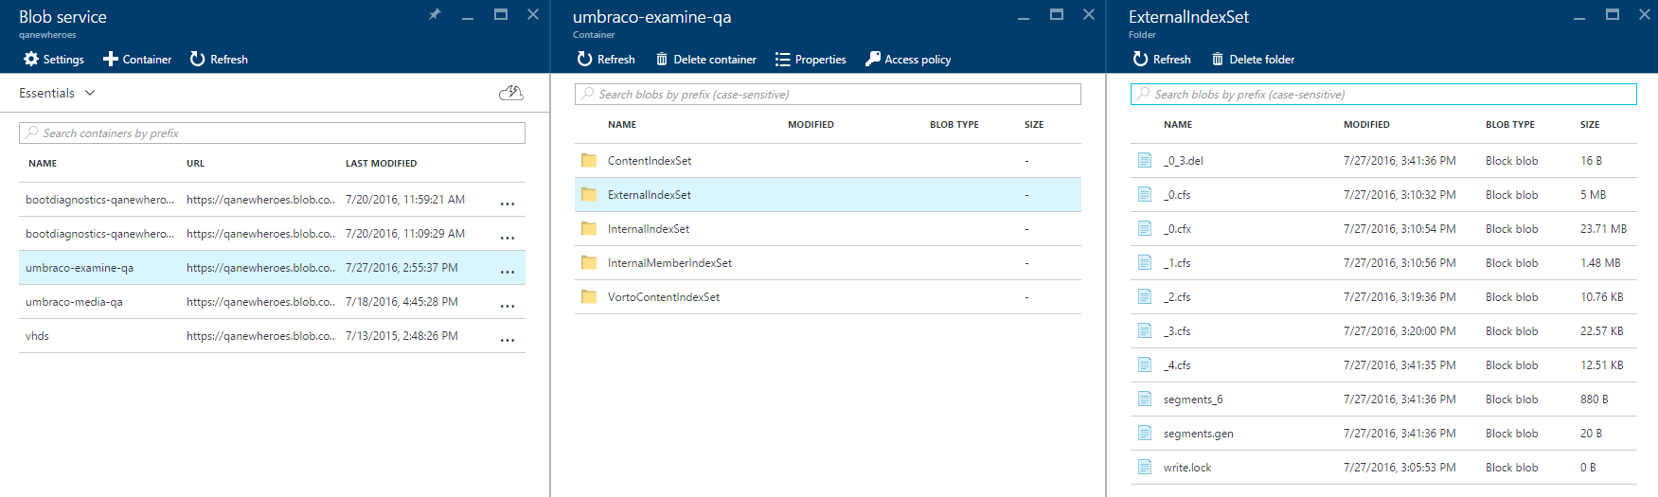Open the ExternalIndexSet folder icon
The width and height of the screenshot is (1658, 497).
pyautogui.click(x=589, y=194)
